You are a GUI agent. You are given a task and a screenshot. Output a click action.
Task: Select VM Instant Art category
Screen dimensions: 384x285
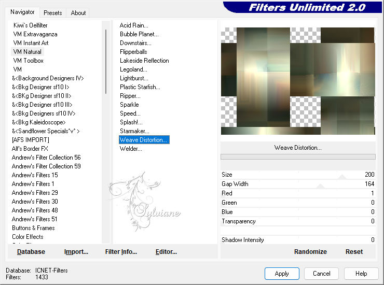click(31, 43)
